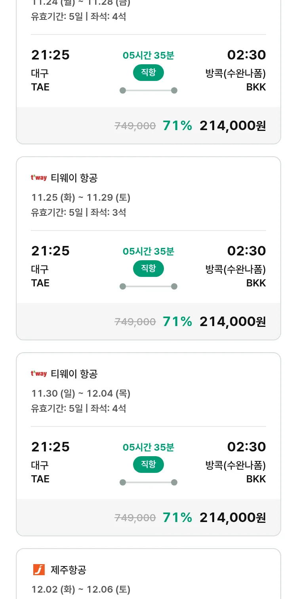Viewport: 297px width, 599px height.
Task: Open the 제주항공 airline name
Action: coord(69,570)
